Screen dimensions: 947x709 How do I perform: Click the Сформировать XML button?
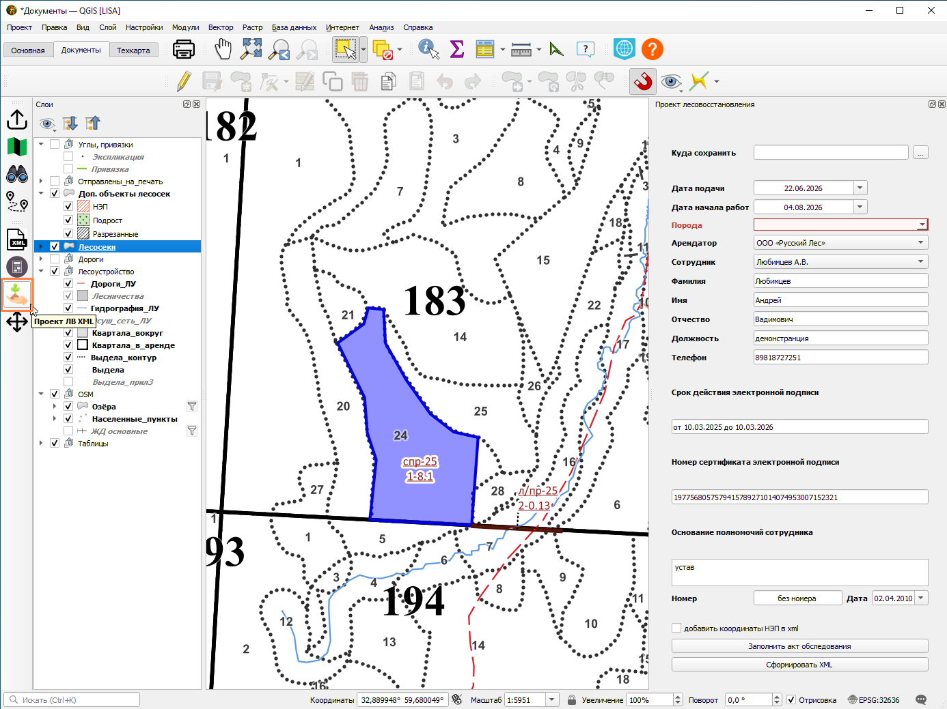(799, 665)
